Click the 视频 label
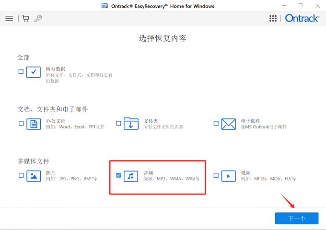The image size is (326, 230). 246,172
